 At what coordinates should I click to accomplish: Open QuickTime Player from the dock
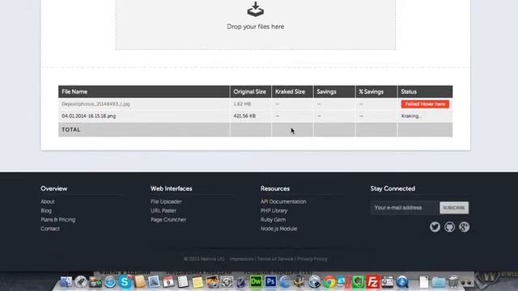coord(402,282)
